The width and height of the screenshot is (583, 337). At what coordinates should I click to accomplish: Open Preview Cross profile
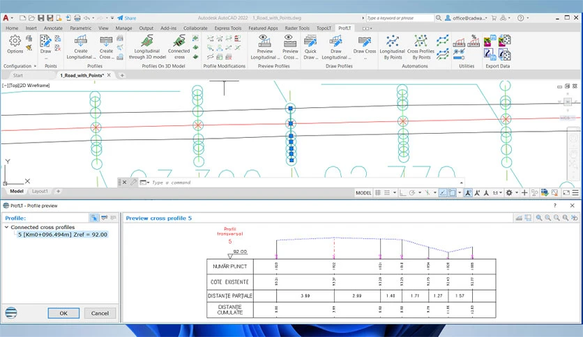(x=290, y=47)
